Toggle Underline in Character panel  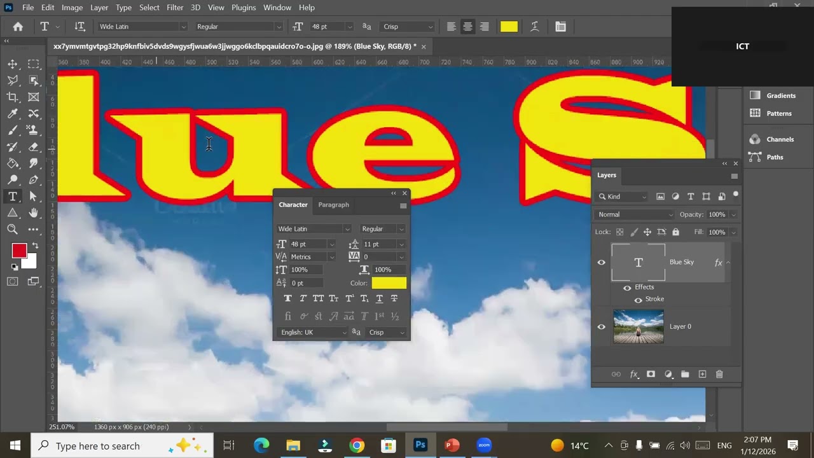(380, 298)
